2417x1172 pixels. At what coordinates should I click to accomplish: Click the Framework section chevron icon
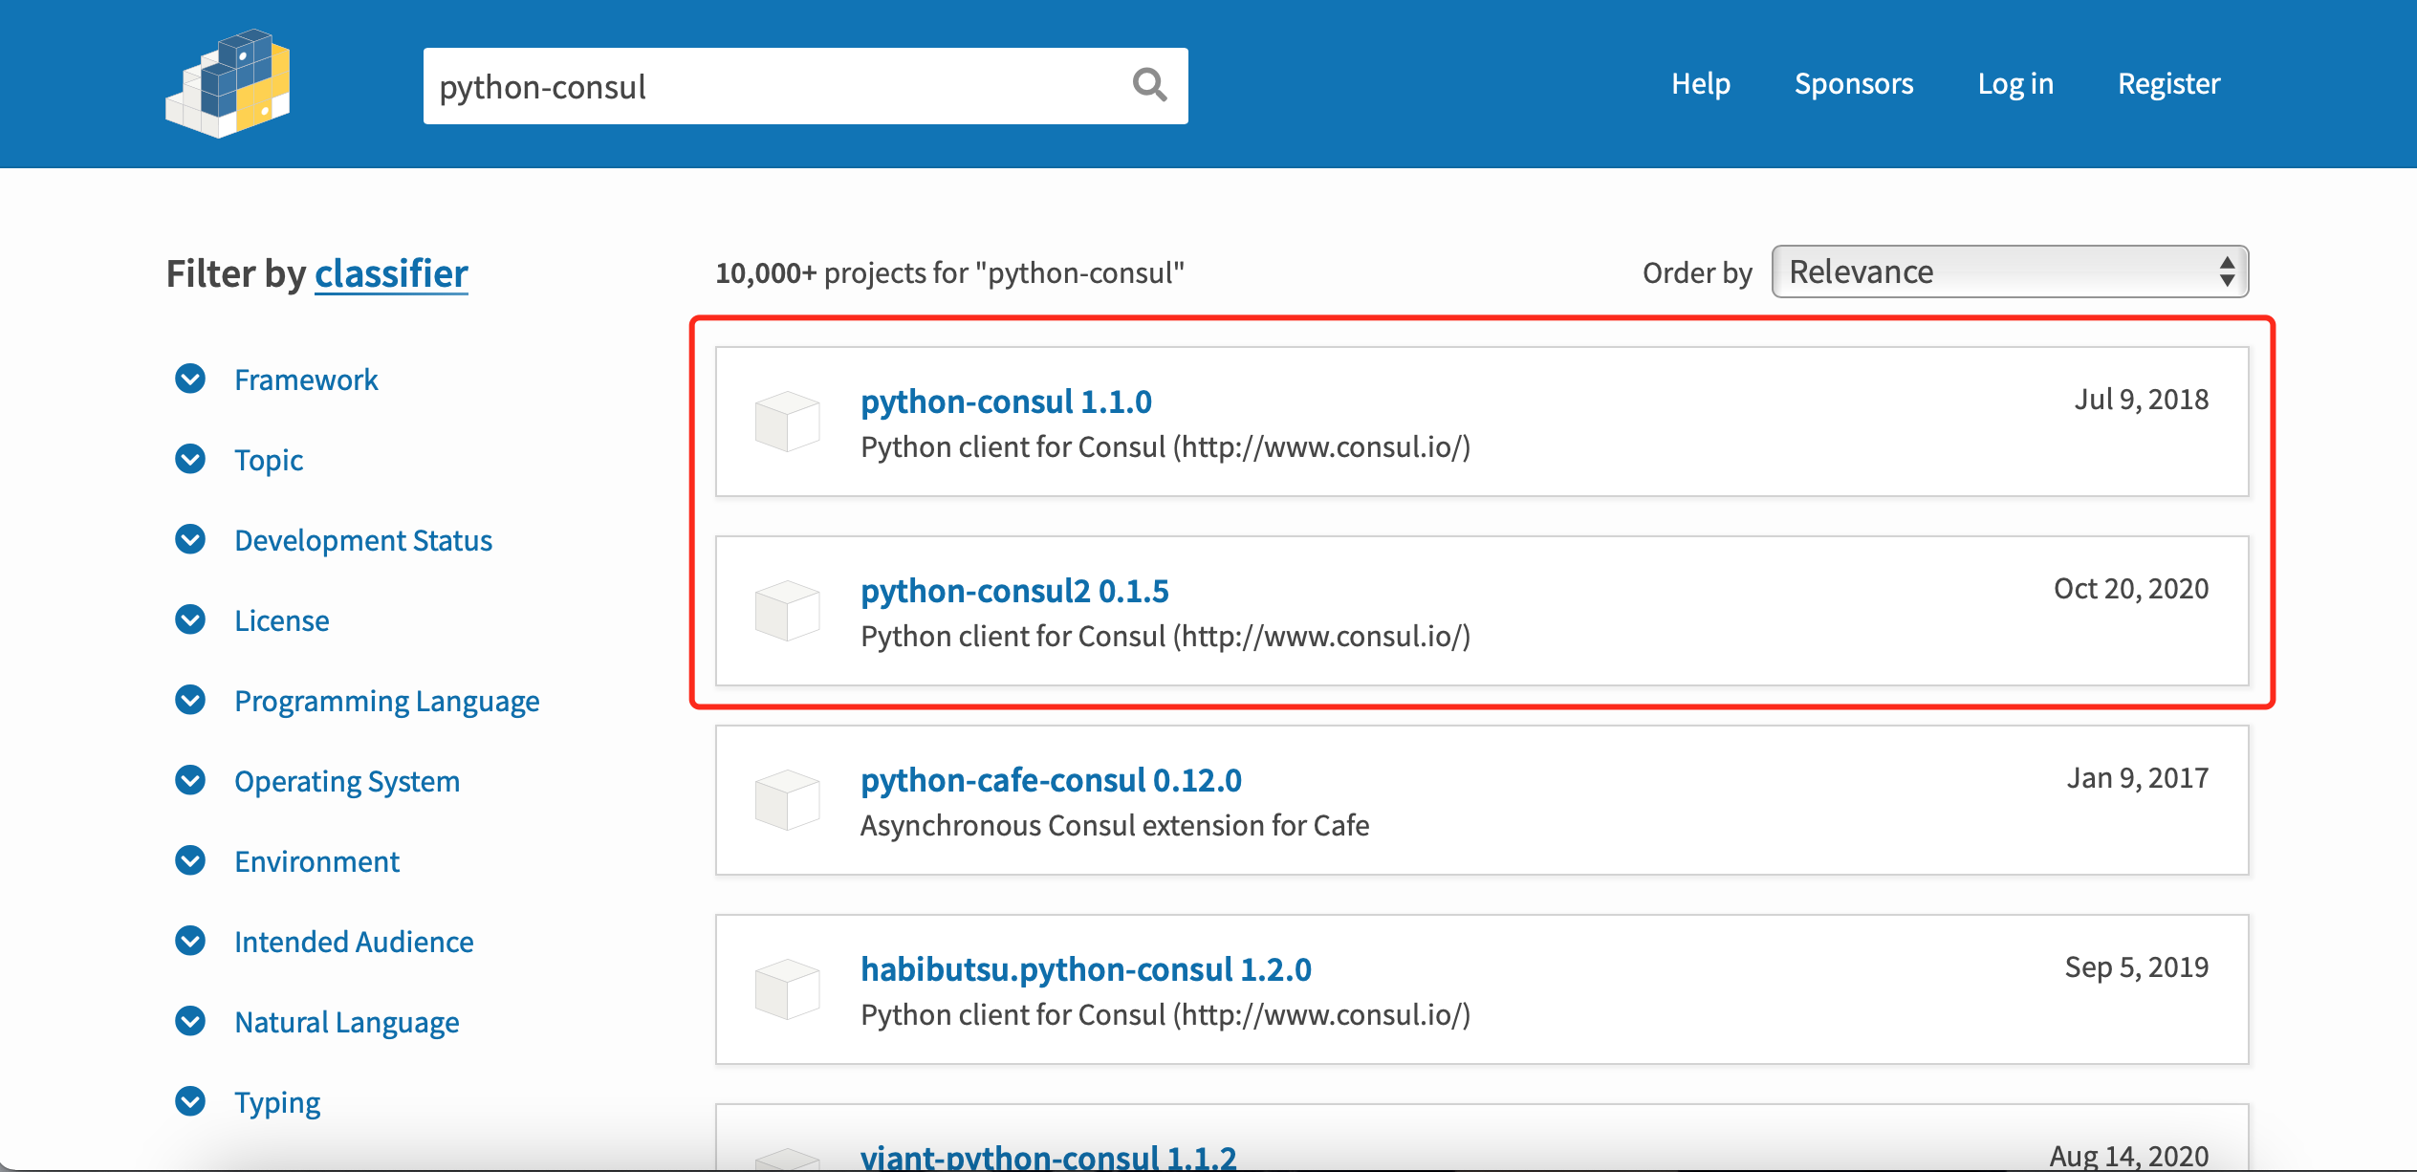[x=189, y=379]
